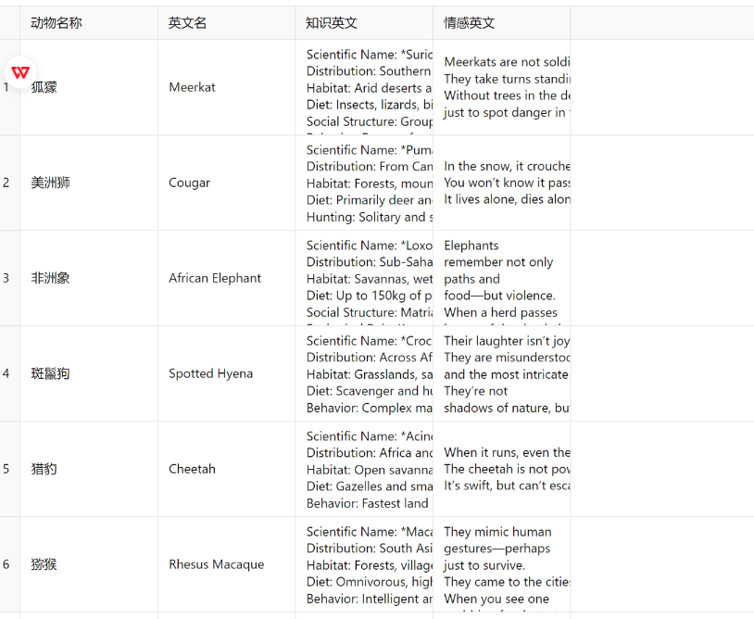754x619 pixels.
Task: Click the Spotted Hyena cell
Action: pyautogui.click(x=210, y=373)
